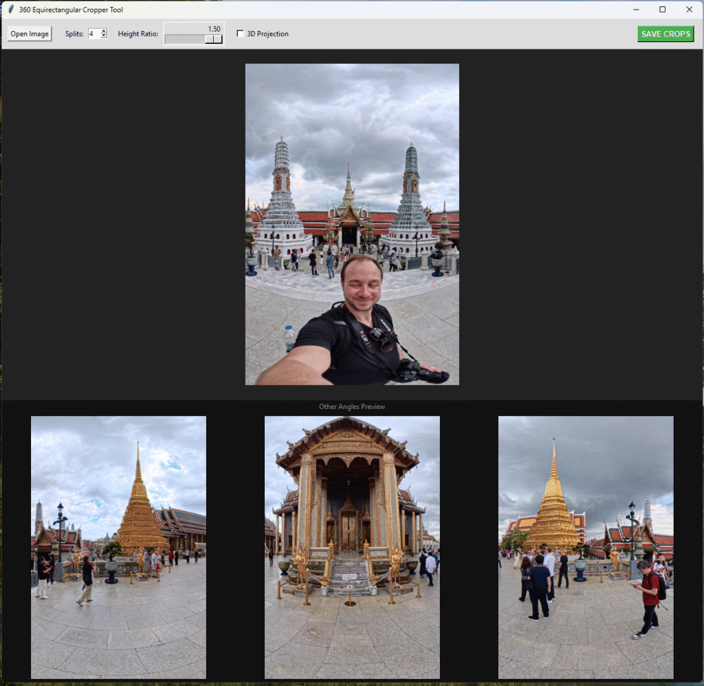This screenshot has height=686, width=704.
Task: Select the left golden stupa preview thumbnail
Action: coord(118,547)
